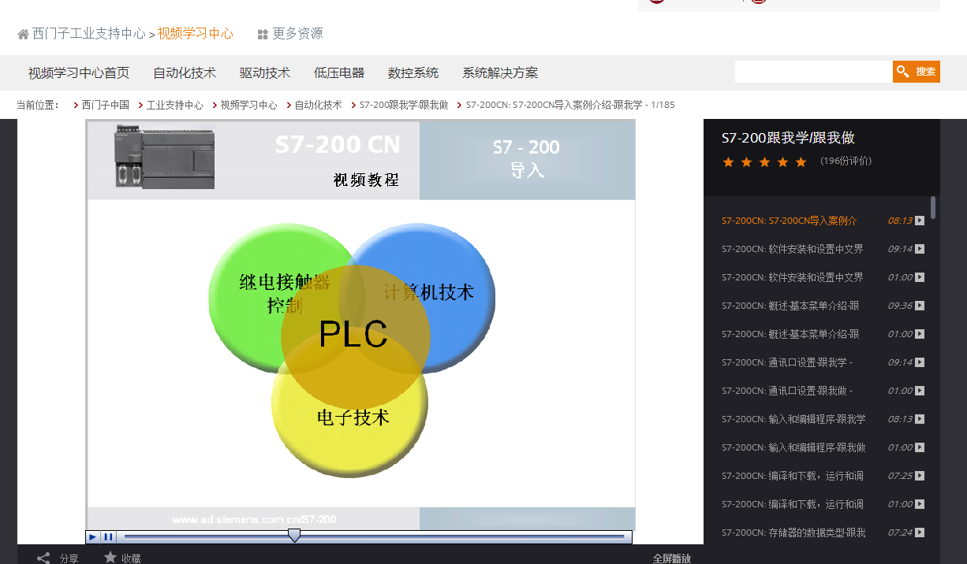Click the playlist scrollbar thumb

click(934, 207)
